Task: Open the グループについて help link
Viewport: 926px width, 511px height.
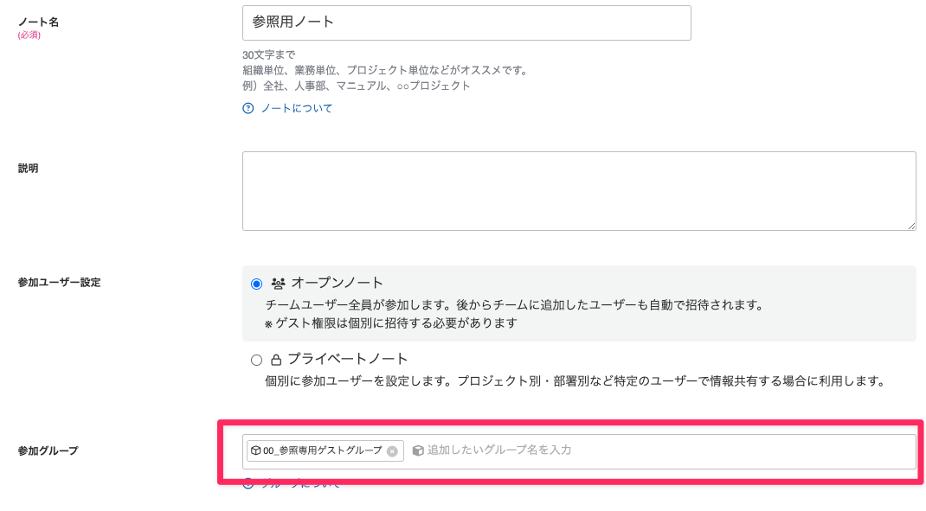Action: click(303, 483)
